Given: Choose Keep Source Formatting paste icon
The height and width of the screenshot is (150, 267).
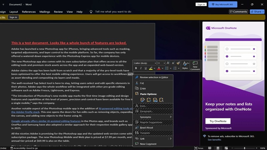Looking at the screenshot, I should (x=143, y=100).
